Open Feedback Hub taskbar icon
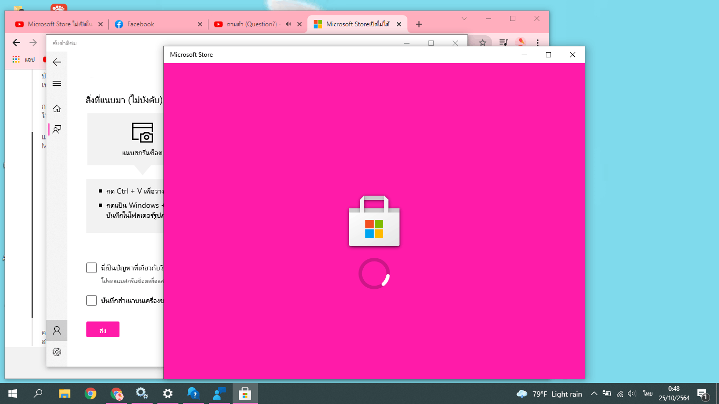The height and width of the screenshot is (404, 719). click(219, 393)
